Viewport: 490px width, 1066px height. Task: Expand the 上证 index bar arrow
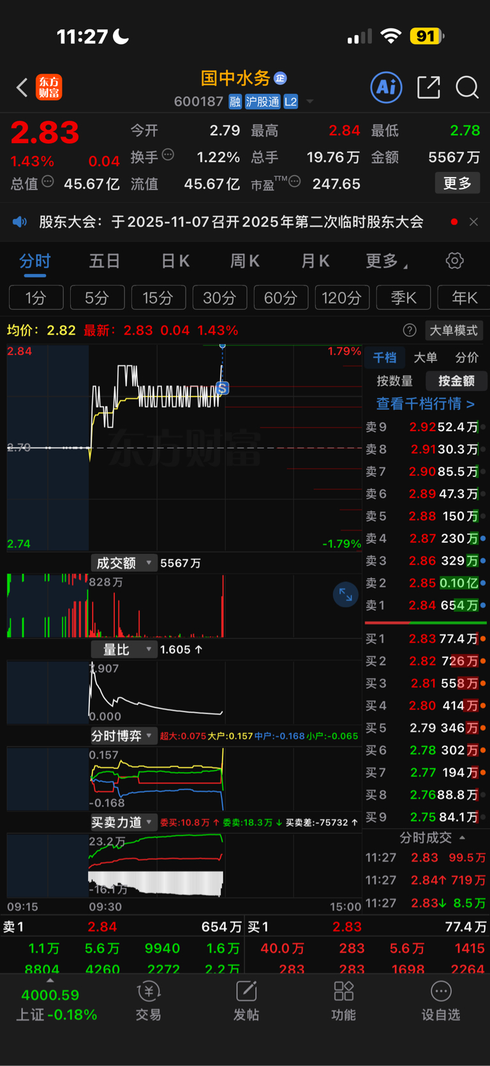(x=50, y=980)
